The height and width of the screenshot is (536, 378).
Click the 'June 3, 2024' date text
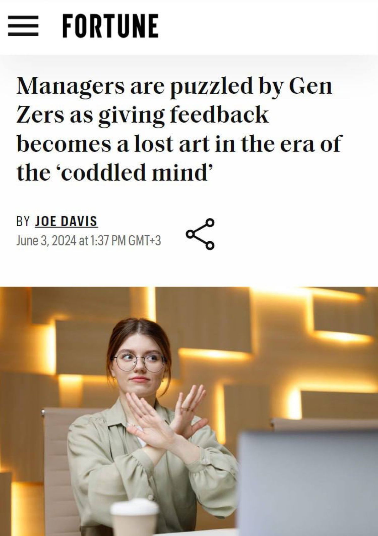(46, 241)
